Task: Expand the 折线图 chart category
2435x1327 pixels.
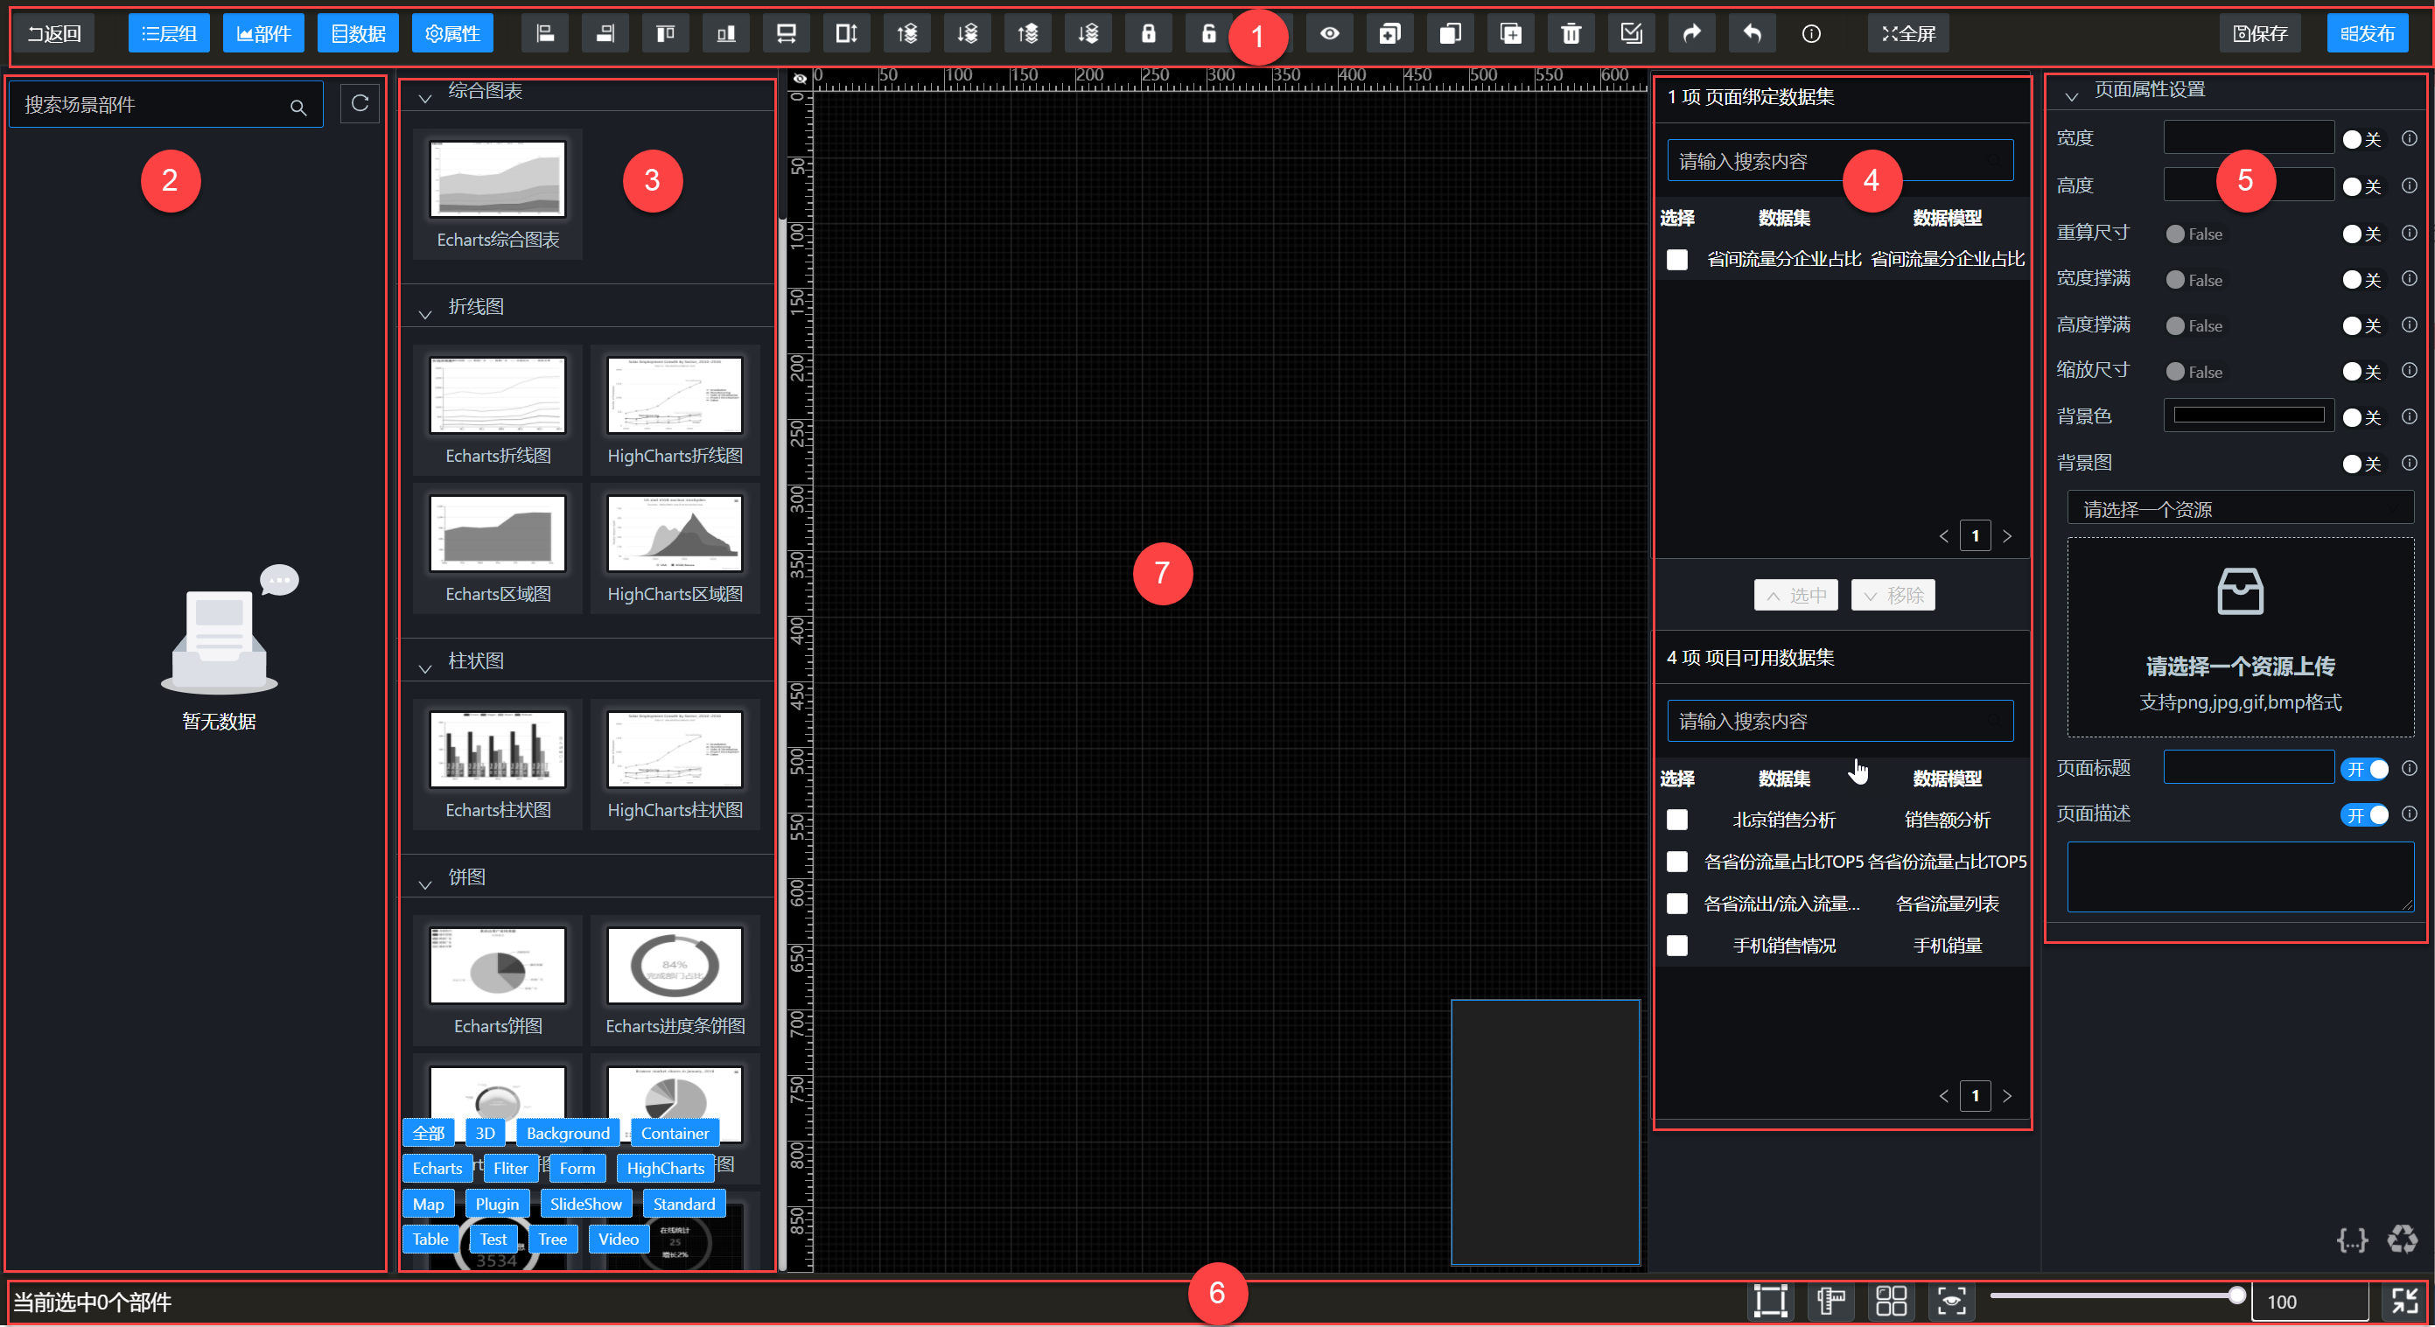Action: pos(428,305)
